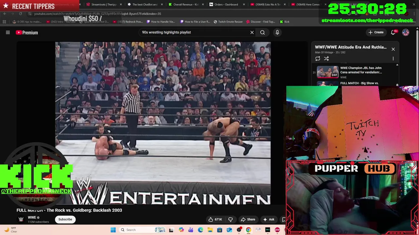Screen dimensions: 419x235
Task: Toggle loop playlist
Action: pyautogui.click(x=318, y=59)
